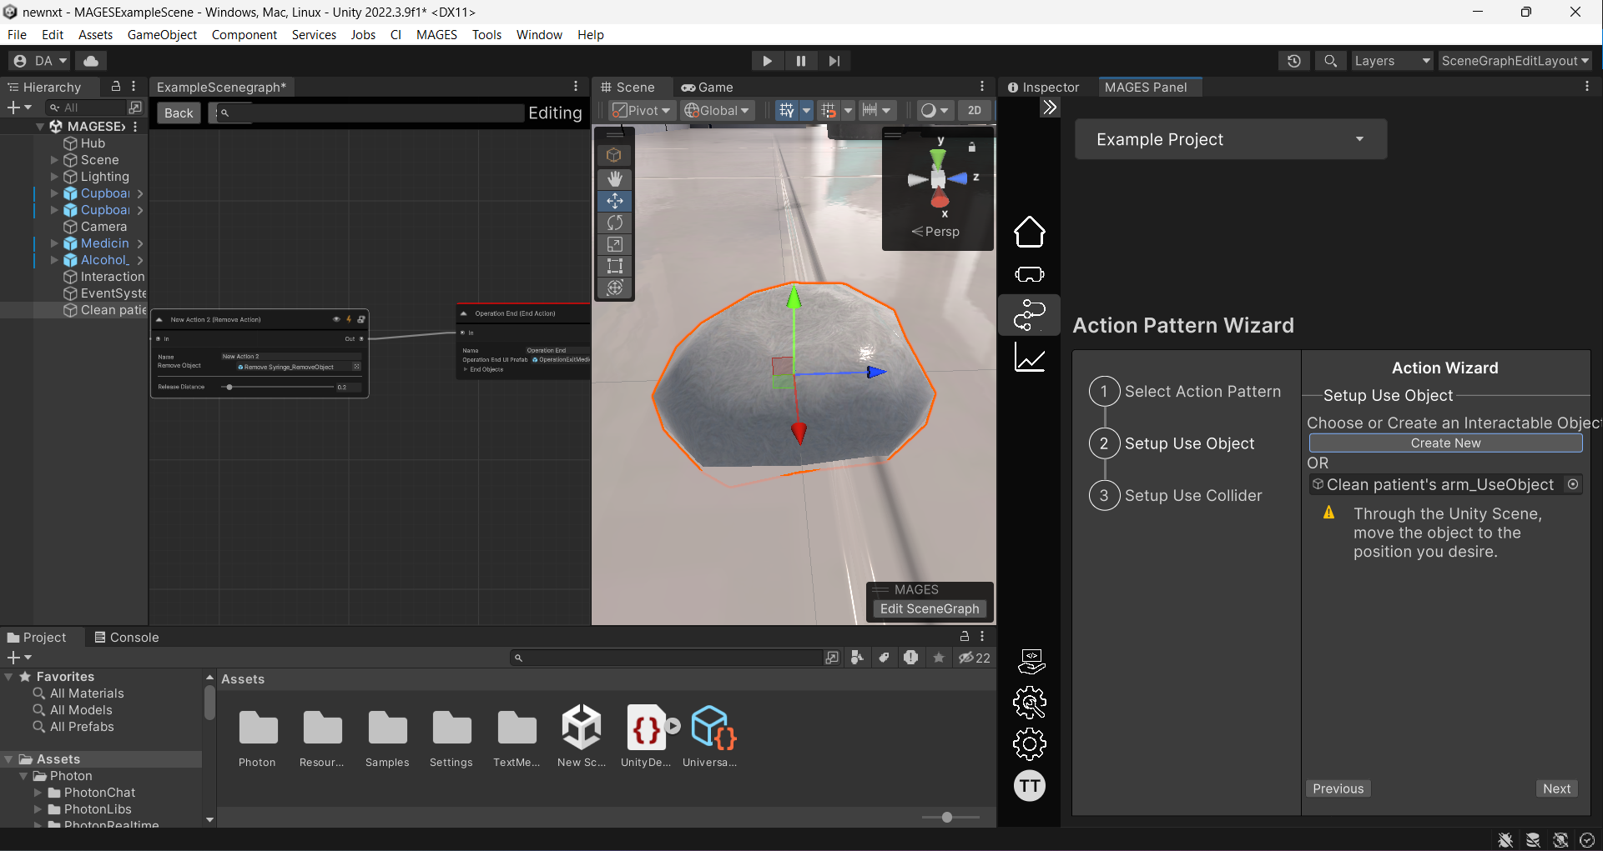Open the Example Project dropdown
The height and width of the screenshot is (851, 1603).
click(x=1231, y=139)
